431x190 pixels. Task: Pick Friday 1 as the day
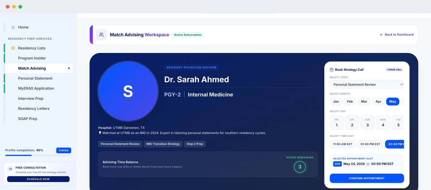click(337, 122)
